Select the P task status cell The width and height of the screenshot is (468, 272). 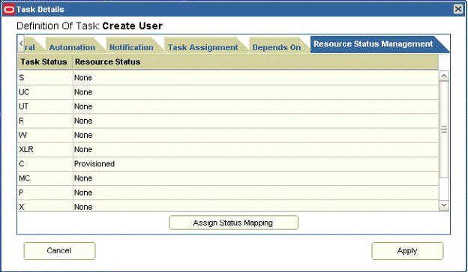pyautogui.click(x=45, y=193)
